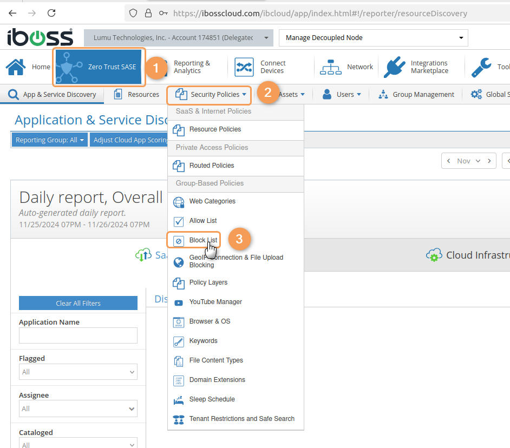The width and height of the screenshot is (510, 448).
Task: Open Integrations Marketplace plug icon
Action: coord(395,67)
